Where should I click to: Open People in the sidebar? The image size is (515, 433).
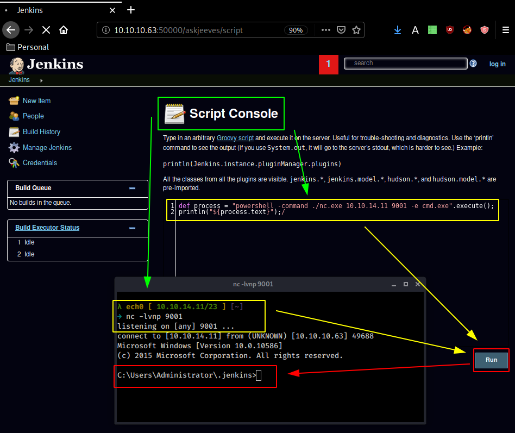pos(33,116)
